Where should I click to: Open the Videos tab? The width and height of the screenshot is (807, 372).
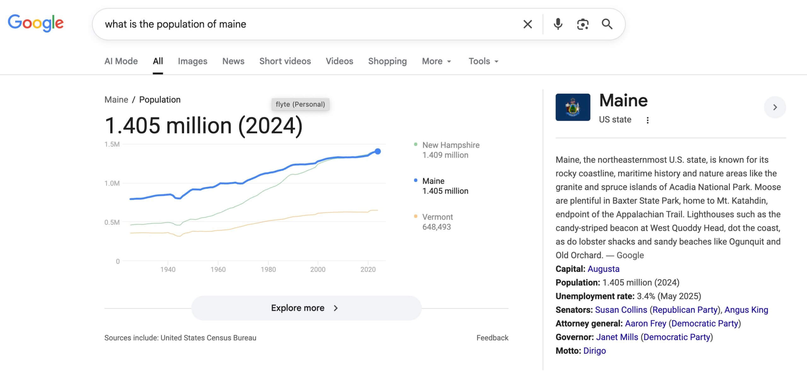click(340, 61)
